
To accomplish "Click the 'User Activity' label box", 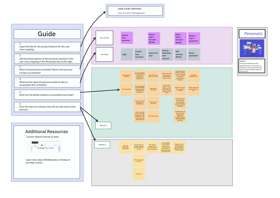I will 104,38.
